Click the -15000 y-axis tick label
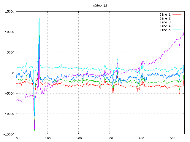 tap(8, 134)
